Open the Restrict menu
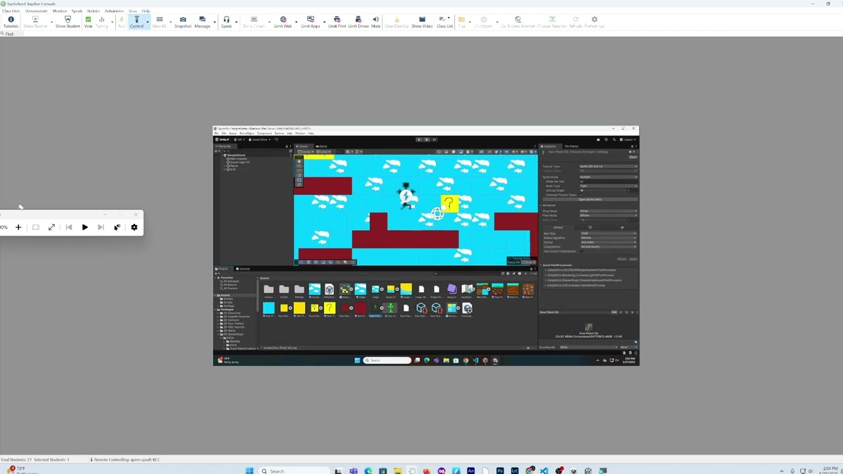Image resolution: width=843 pixels, height=474 pixels. 93,11
